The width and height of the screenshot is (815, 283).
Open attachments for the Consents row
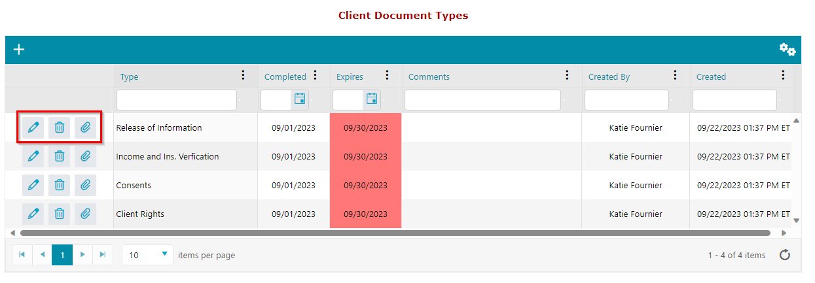(85, 185)
